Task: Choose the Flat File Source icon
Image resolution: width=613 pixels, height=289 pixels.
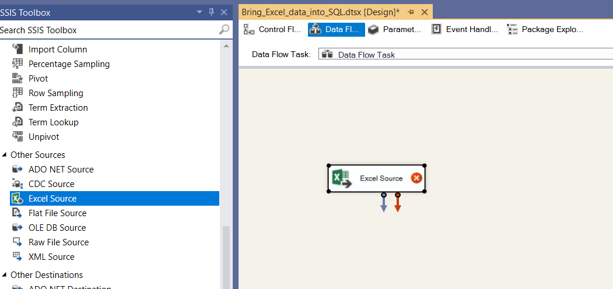Action: [17, 213]
